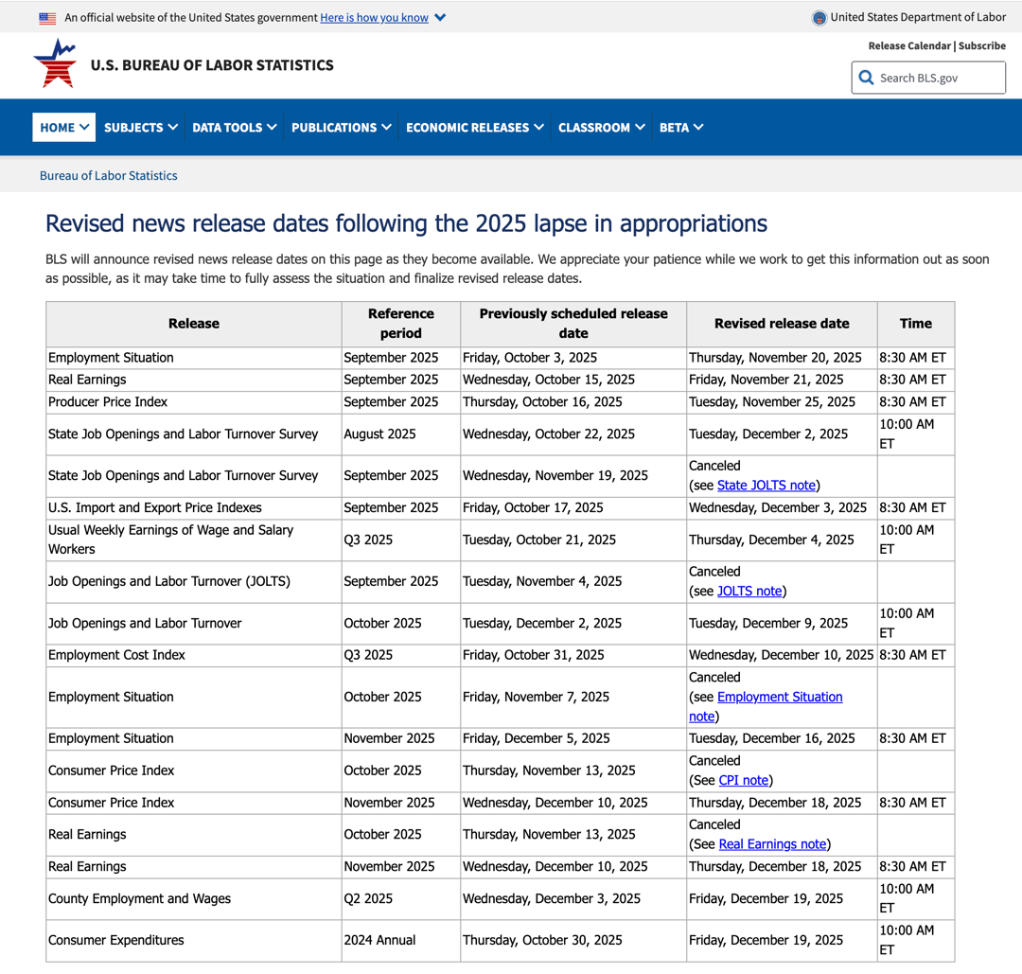Click the search magnifying glass icon
The width and height of the screenshot is (1022, 974).
866,78
